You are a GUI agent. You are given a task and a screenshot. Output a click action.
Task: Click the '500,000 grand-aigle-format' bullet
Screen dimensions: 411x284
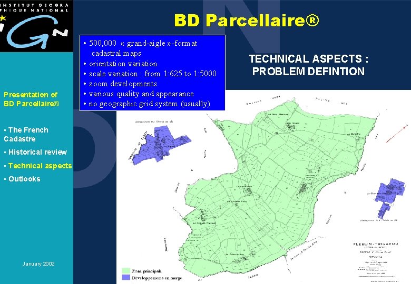(141, 48)
